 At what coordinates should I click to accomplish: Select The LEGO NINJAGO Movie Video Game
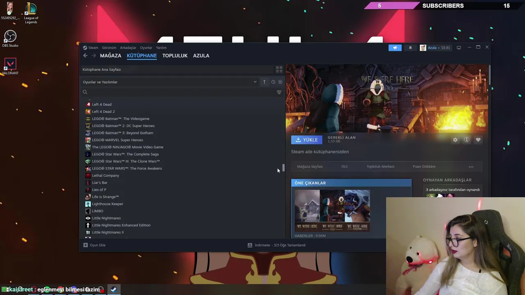pyautogui.click(x=128, y=147)
